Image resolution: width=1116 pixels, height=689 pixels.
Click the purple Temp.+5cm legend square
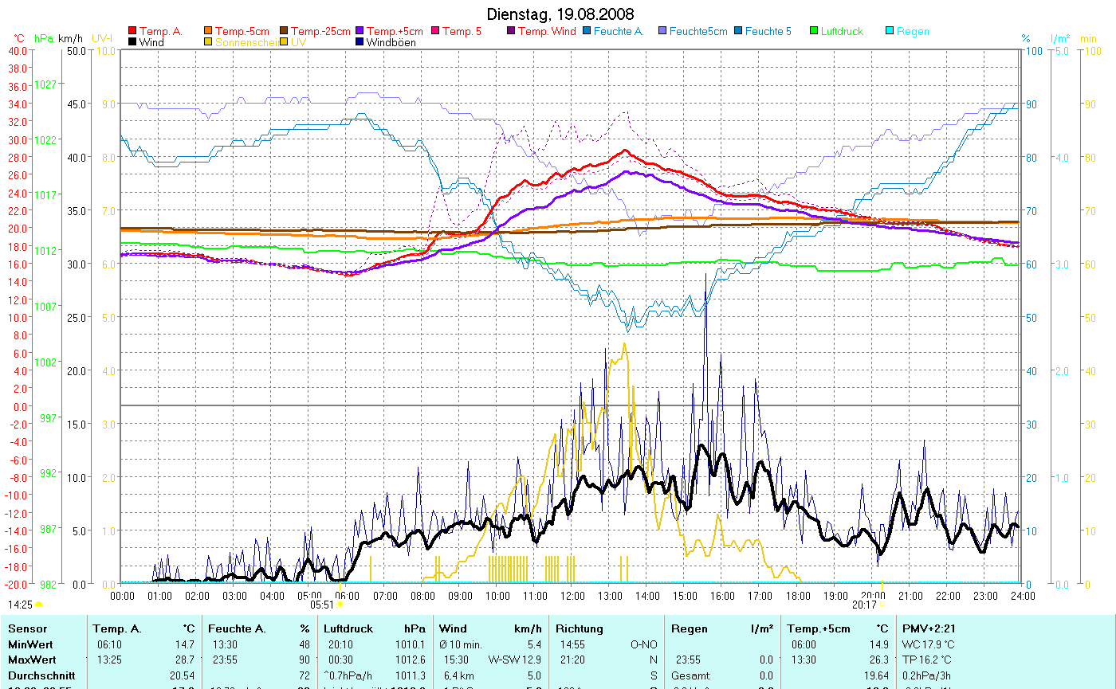tap(360, 32)
